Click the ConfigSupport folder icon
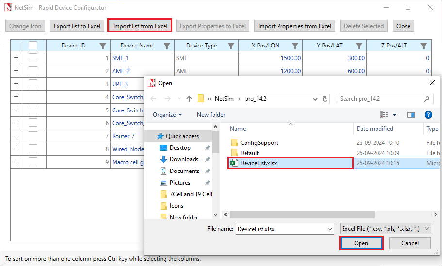The width and height of the screenshot is (442, 266). (234, 143)
